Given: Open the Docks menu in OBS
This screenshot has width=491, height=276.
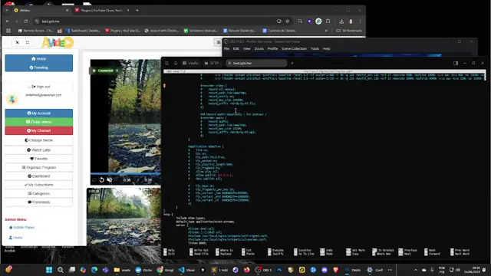Looking at the screenshot, I should point(259,49).
